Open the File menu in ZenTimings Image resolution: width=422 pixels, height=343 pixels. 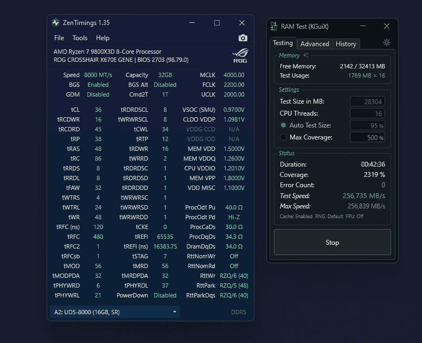(x=59, y=38)
